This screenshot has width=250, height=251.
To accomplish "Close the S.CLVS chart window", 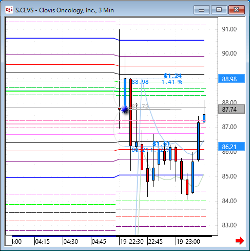I will coord(237,10).
